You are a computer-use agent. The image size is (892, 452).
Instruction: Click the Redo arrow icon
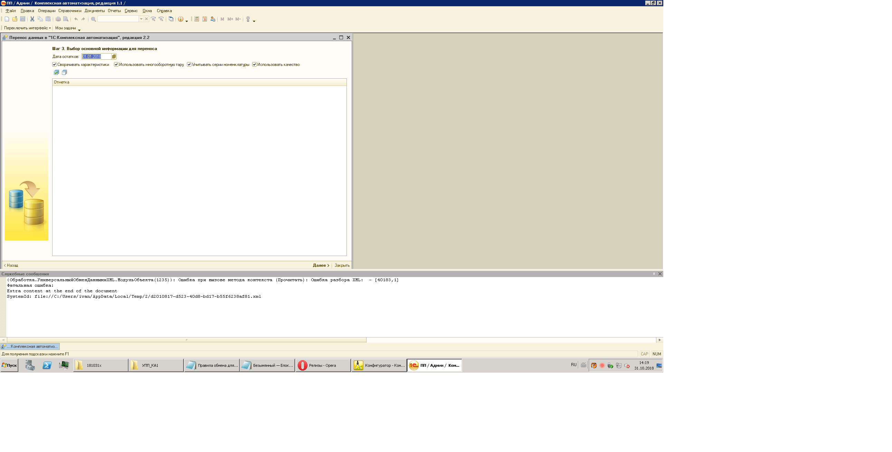(x=83, y=19)
